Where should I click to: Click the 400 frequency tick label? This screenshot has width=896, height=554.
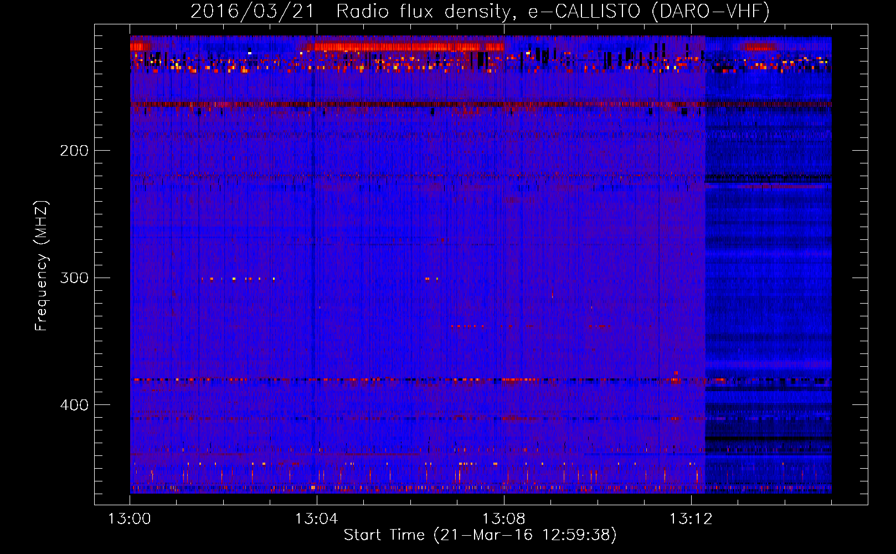tap(74, 405)
